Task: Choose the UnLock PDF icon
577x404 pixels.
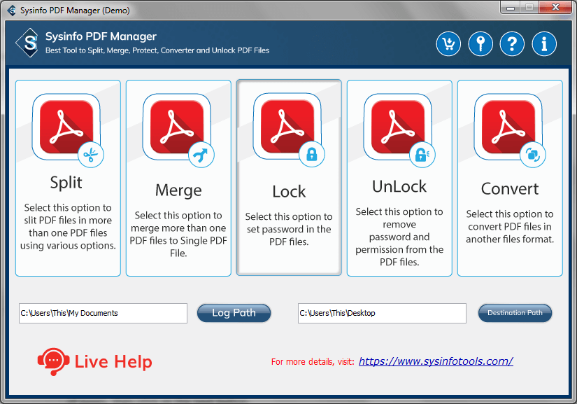Action: pos(399,128)
